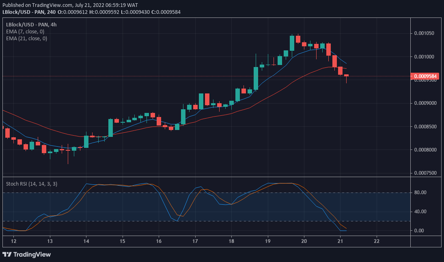Click the 0.0008500 price axis label
The height and width of the screenshot is (262, 444).
point(425,126)
